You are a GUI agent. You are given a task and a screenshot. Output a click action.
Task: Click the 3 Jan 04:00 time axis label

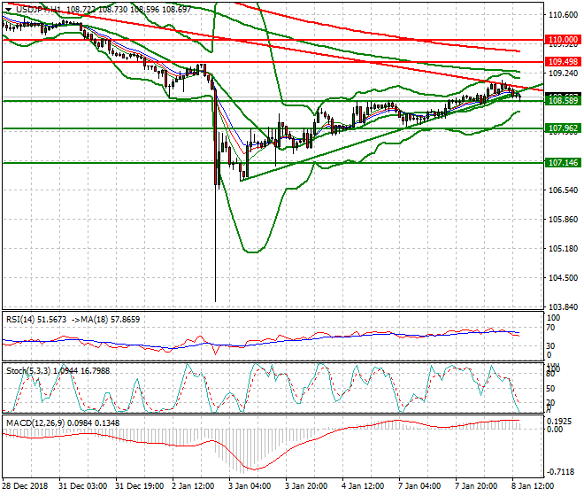250,486
